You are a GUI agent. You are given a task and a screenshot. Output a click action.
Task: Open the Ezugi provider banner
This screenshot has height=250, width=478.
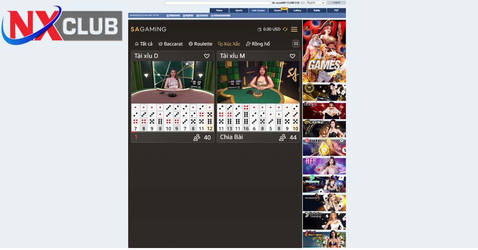click(324, 111)
